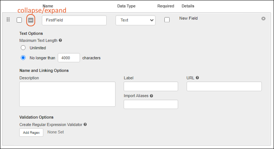Focus the Description text area
274x149 pixels.
[67, 94]
